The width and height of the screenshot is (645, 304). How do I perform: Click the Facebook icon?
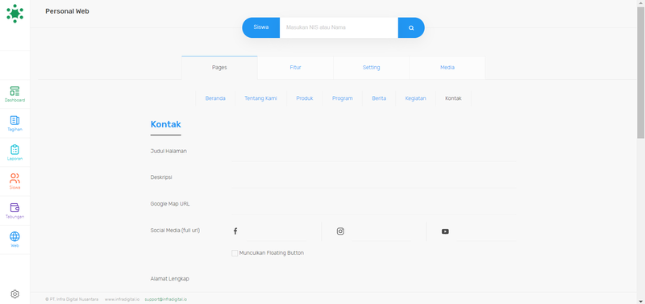point(235,231)
